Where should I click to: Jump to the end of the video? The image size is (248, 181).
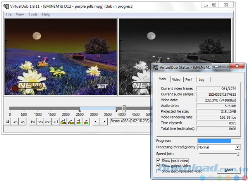(x=55, y=122)
